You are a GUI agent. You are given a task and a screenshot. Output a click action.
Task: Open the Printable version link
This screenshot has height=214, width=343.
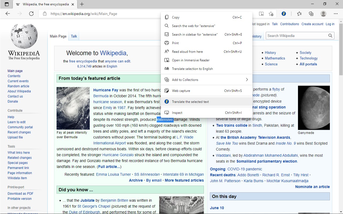pos(20,198)
